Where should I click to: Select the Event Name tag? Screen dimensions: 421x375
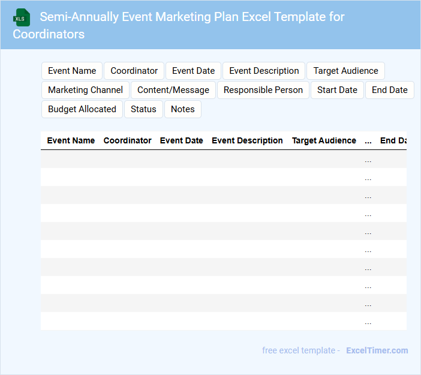(72, 71)
